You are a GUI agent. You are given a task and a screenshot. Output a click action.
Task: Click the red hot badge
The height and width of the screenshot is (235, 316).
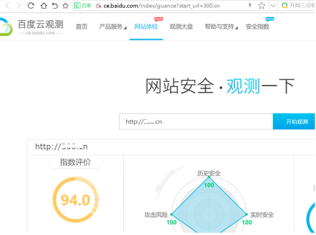coord(159,19)
